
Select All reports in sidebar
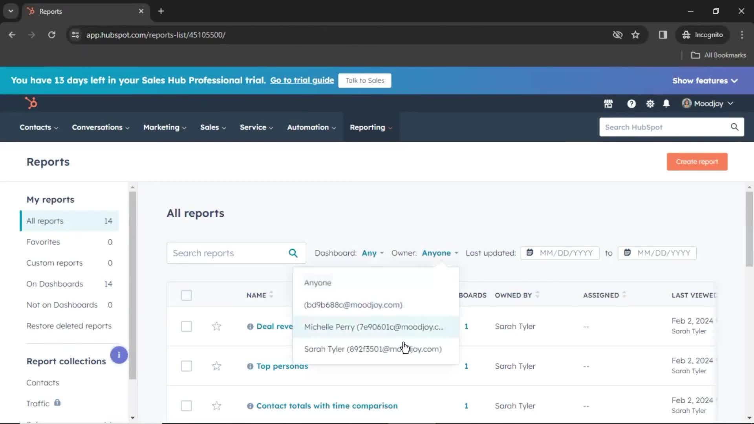tap(70, 221)
